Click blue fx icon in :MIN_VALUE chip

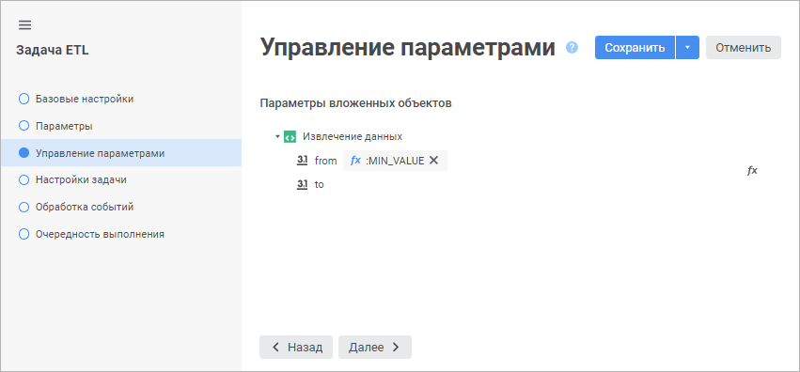(355, 161)
